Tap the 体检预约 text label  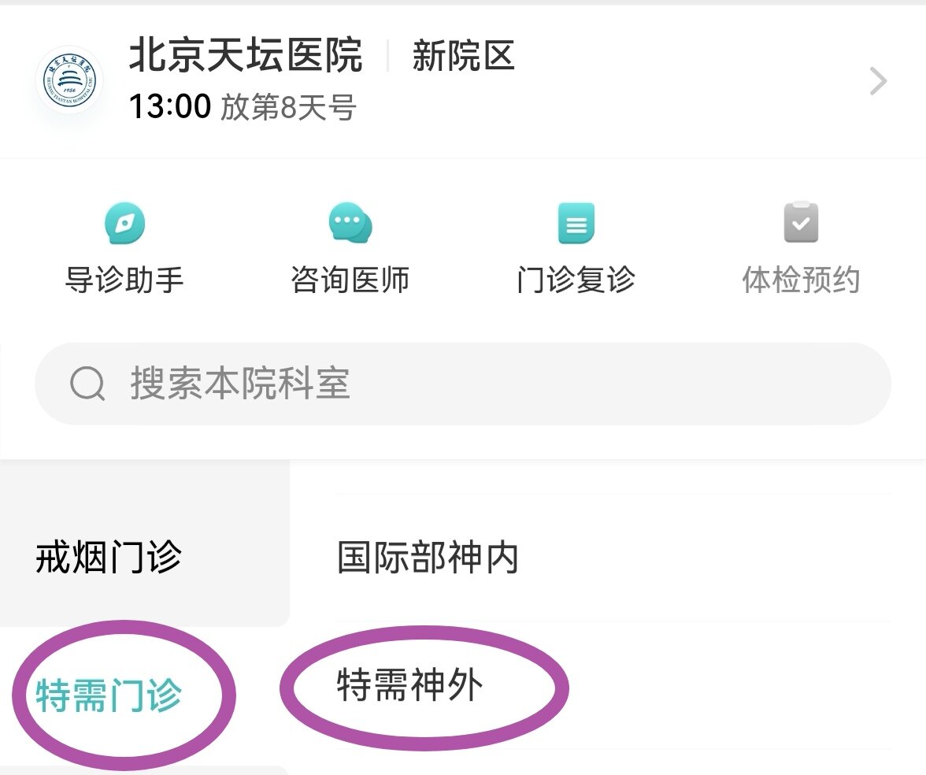tap(801, 280)
